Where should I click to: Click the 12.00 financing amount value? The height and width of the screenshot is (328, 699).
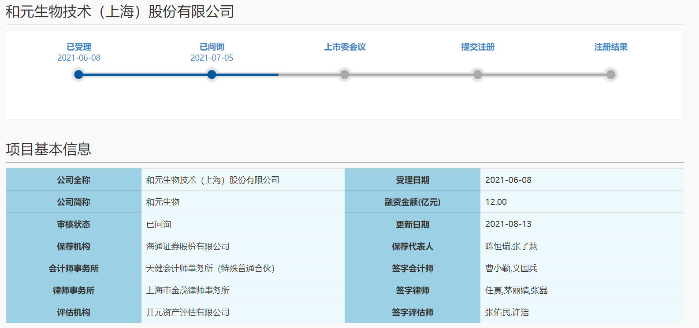point(496,202)
